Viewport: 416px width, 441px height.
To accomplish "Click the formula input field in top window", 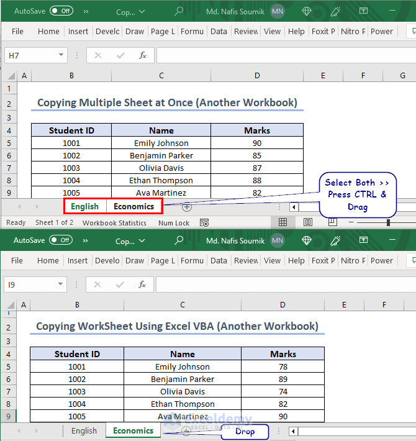I will [x=286, y=55].
